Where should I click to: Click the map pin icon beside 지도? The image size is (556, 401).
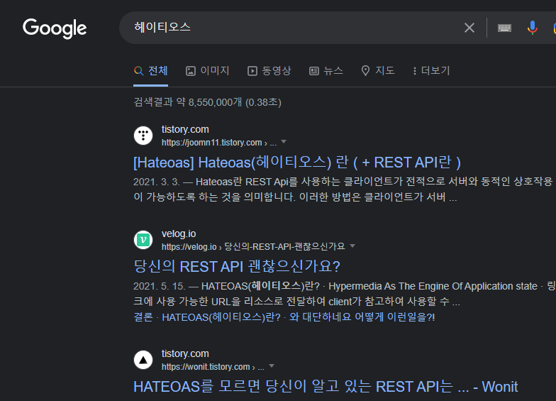pos(365,71)
